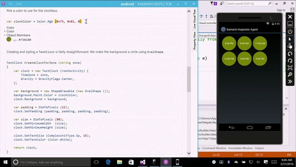Select the single-point mouse input tool in emulator
This screenshot has height=167, width=296.
(290, 39)
